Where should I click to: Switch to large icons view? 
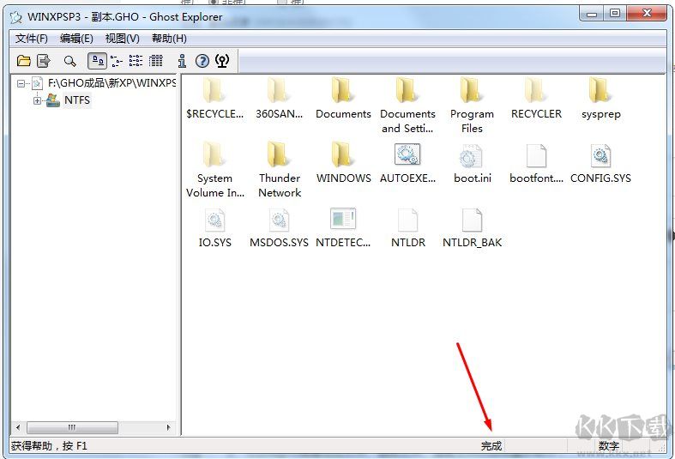coord(97,61)
